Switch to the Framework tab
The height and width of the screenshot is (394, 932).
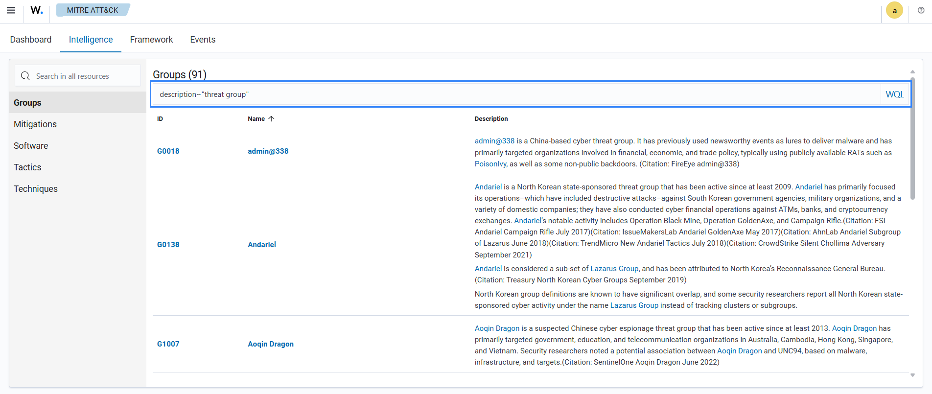[151, 40]
